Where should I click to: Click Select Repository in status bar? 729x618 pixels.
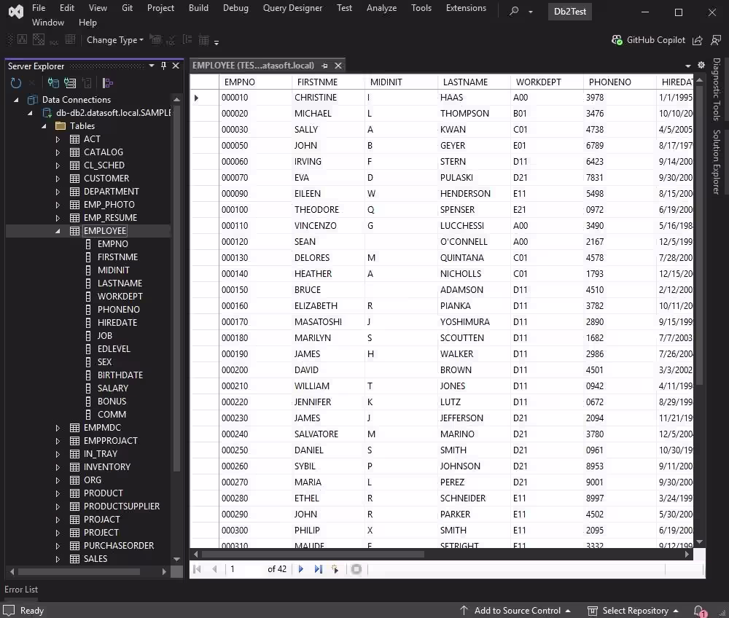pyautogui.click(x=633, y=611)
